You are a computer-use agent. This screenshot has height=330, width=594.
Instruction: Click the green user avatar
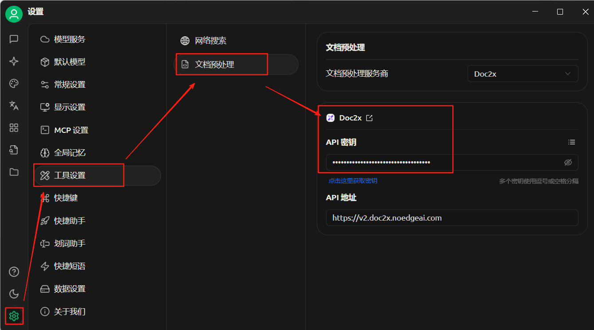click(14, 14)
